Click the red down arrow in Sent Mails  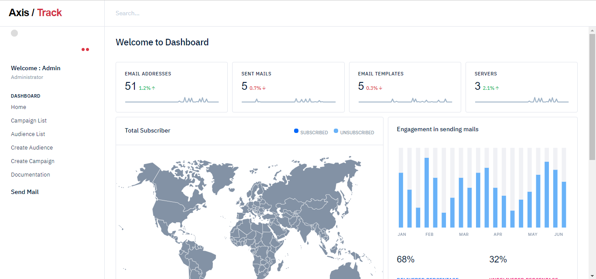(264, 88)
